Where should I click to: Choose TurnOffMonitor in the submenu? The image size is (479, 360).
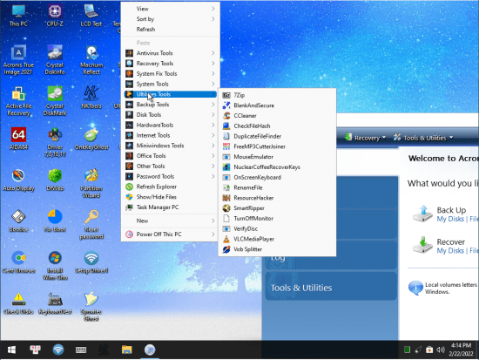277,219
